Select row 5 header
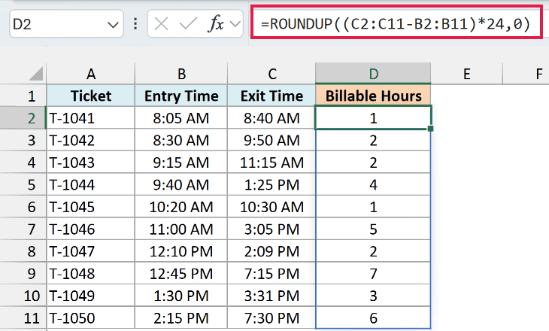Image resolution: width=549 pixels, height=331 pixels. coord(23,184)
